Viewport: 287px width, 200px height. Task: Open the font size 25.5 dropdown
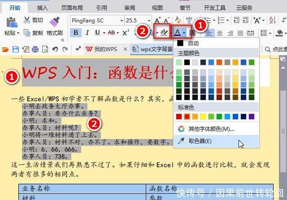click(149, 21)
